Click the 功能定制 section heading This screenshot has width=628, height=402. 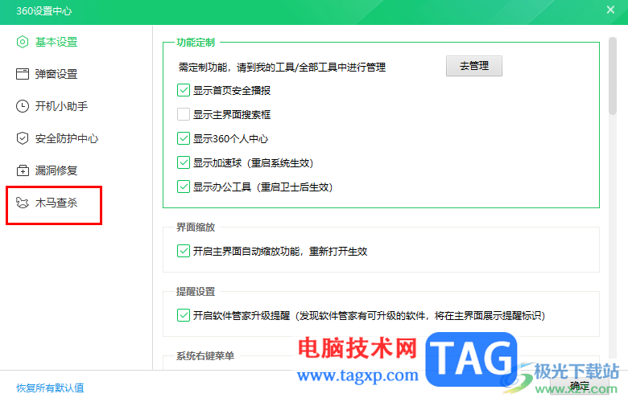pyautogui.click(x=196, y=43)
